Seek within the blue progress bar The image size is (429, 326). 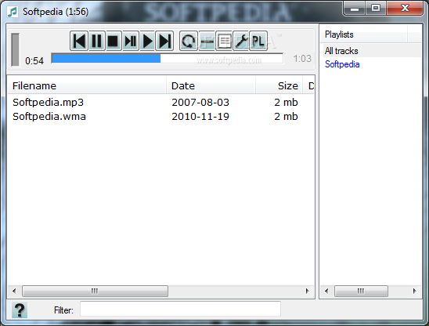pos(168,58)
